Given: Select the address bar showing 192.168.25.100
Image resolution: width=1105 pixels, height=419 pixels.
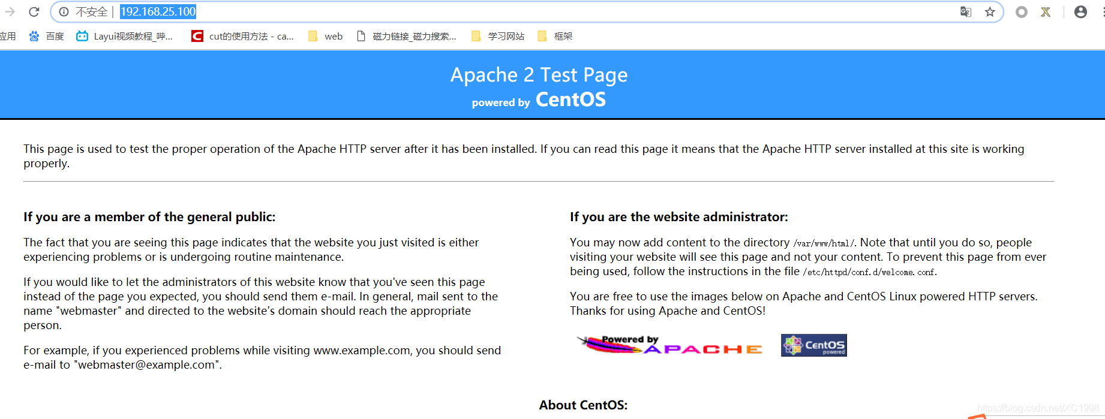Looking at the screenshot, I should coord(526,11).
